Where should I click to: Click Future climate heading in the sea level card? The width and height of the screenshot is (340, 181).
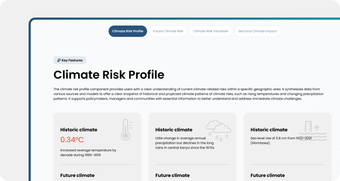coord(268,175)
